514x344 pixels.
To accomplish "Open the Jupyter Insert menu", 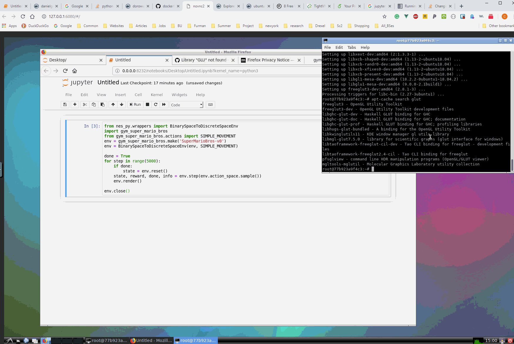I will [x=120, y=95].
